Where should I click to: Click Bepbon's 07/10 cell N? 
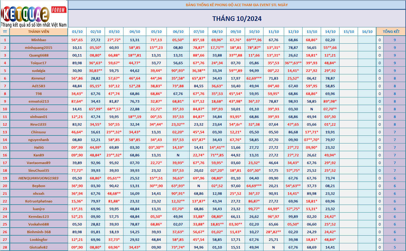[199, 186]
